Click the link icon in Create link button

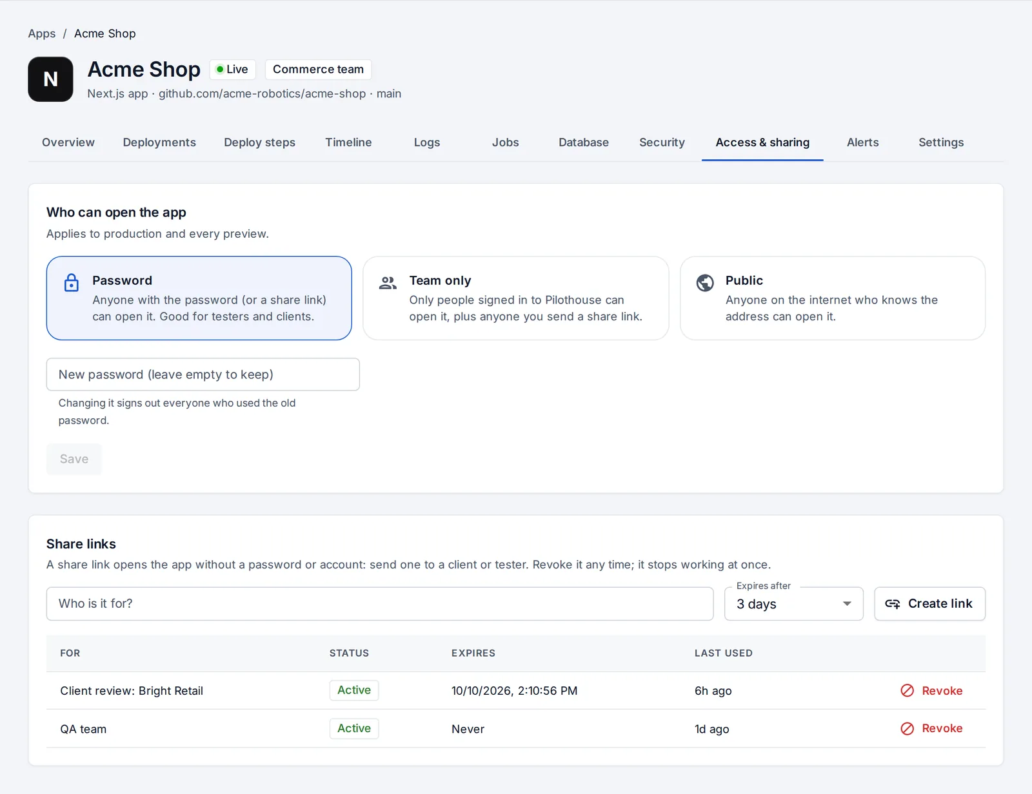893,604
